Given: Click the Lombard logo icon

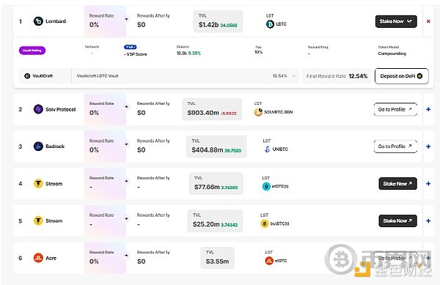Looking at the screenshot, I should pyautogui.click(x=38, y=21).
